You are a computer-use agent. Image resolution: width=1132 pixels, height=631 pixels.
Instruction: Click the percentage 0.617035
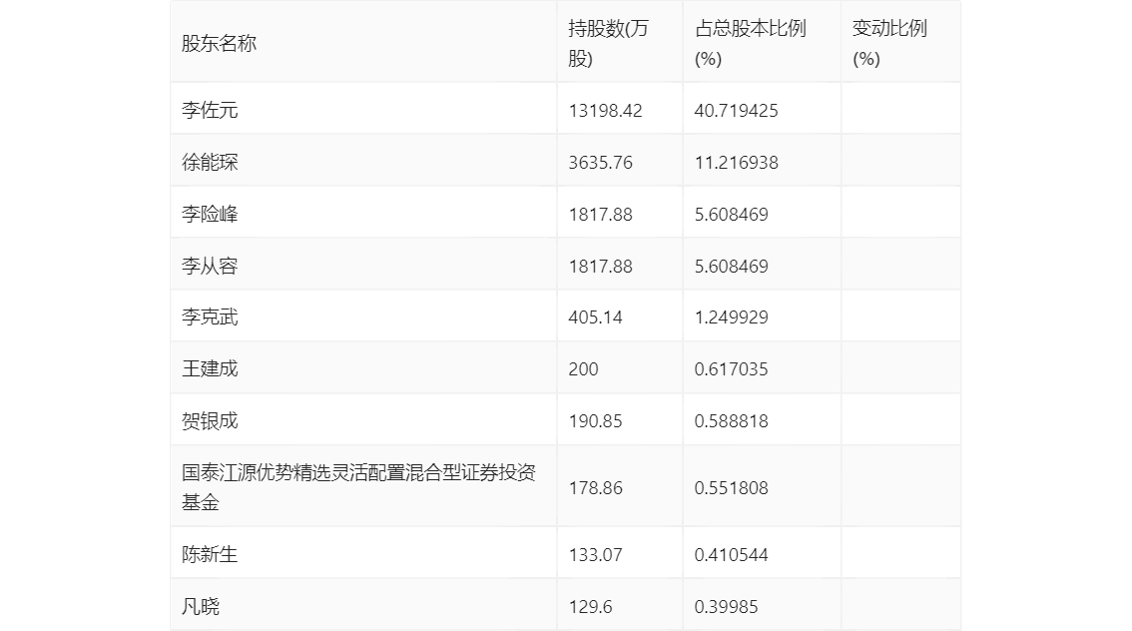732,369
